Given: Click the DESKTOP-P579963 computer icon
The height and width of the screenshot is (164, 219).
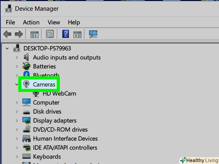Looking at the screenshot, I should click(17, 48).
